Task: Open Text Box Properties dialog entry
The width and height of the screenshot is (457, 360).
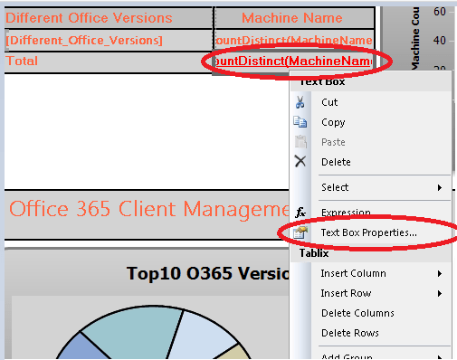Action: (368, 232)
